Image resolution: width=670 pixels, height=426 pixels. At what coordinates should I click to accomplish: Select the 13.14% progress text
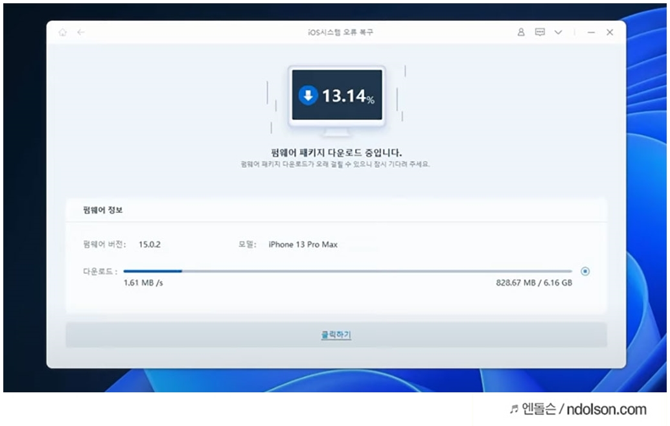[x=348, y=96]
